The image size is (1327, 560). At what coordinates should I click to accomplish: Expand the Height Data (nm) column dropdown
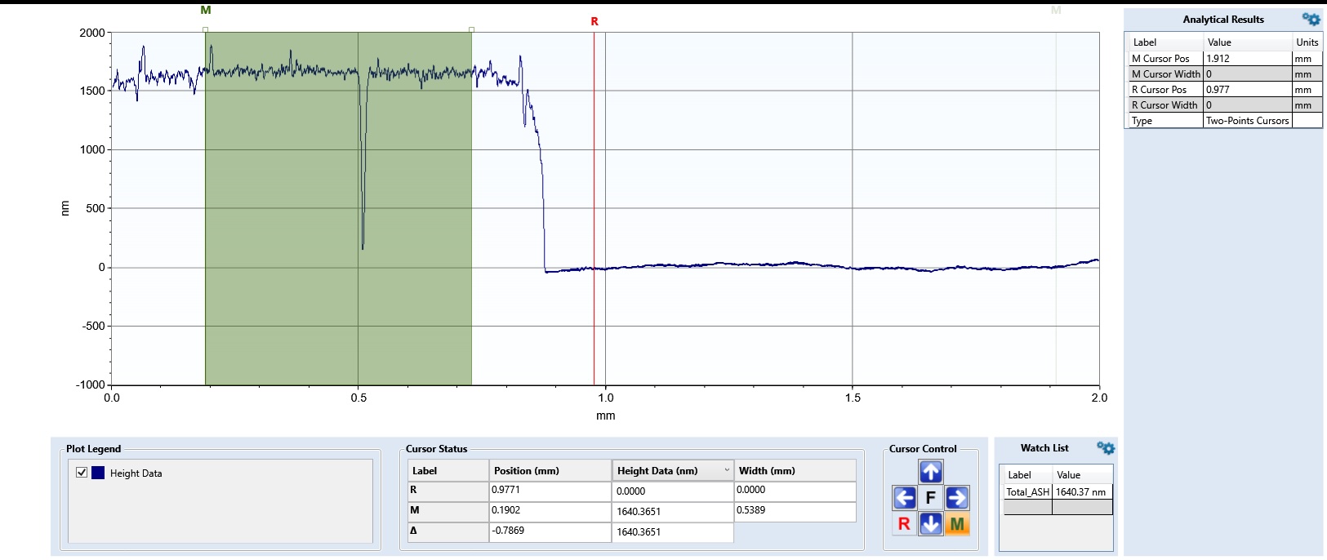click(x=726, y=470)
